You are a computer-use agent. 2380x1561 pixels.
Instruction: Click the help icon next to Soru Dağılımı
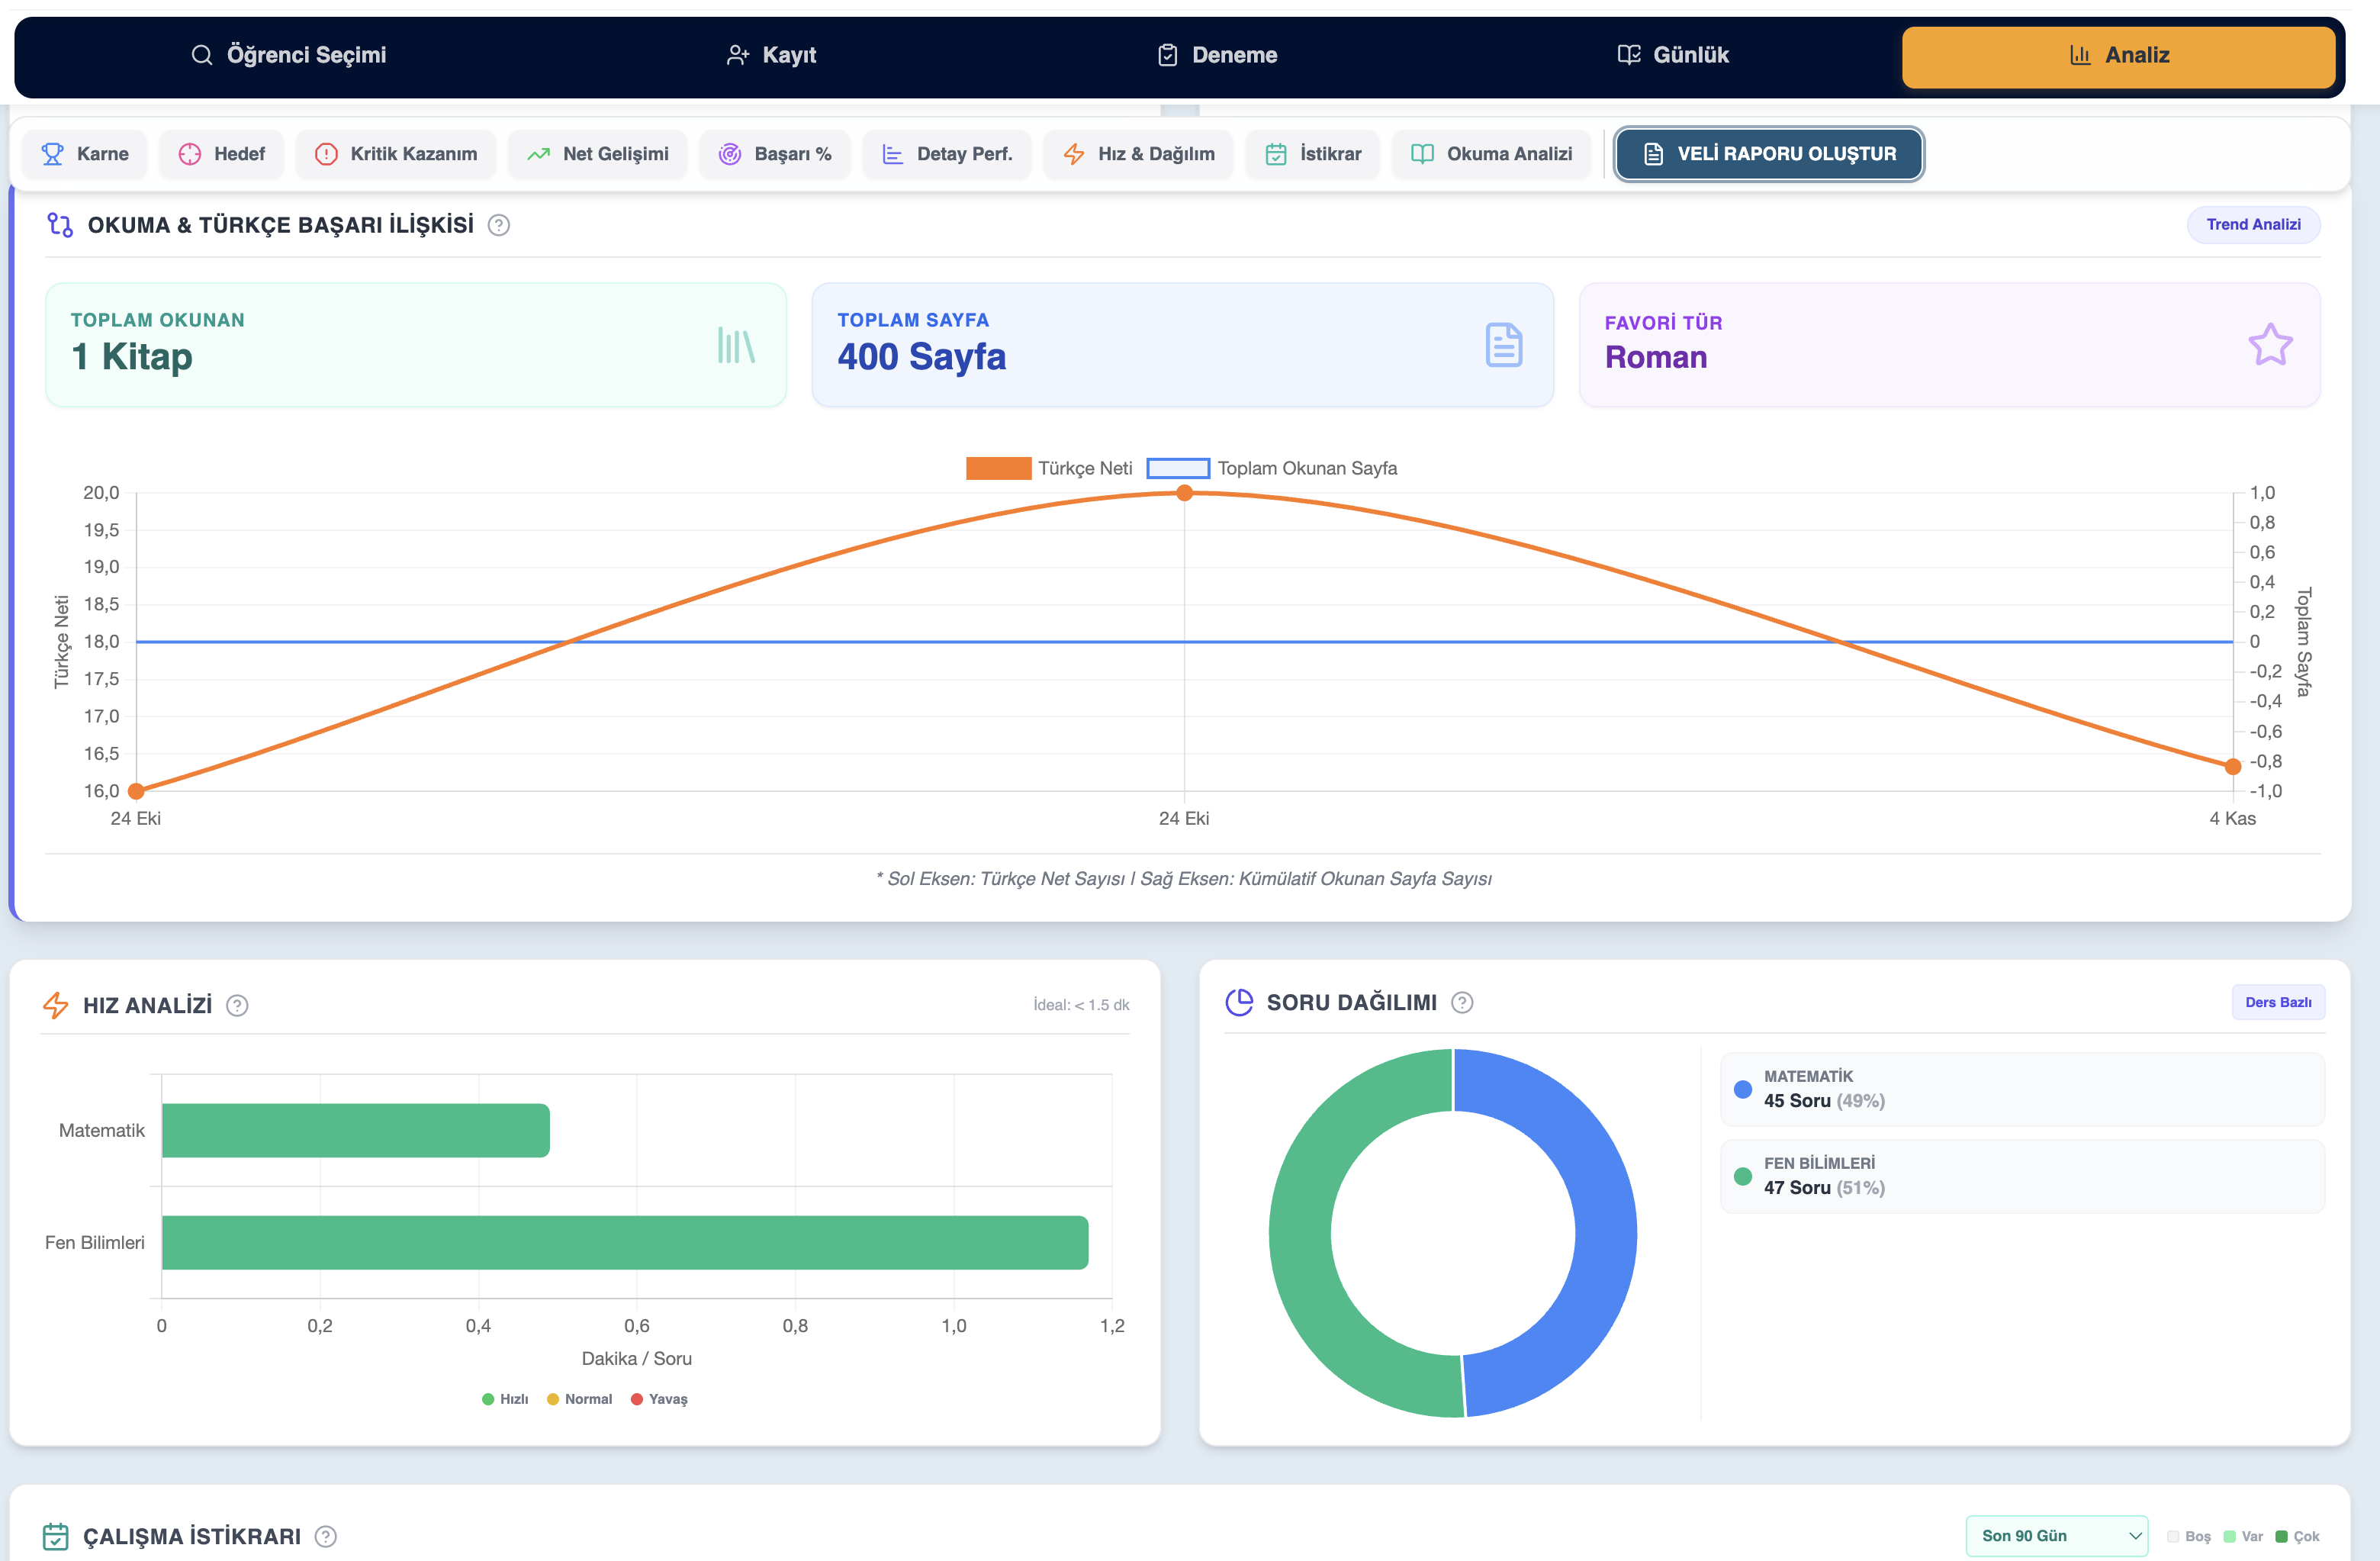coord(1461,1002)
